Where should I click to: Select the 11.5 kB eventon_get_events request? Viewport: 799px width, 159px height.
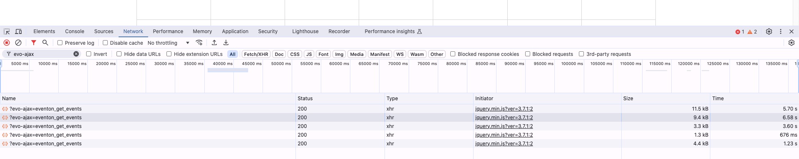[x=399, y=109]
